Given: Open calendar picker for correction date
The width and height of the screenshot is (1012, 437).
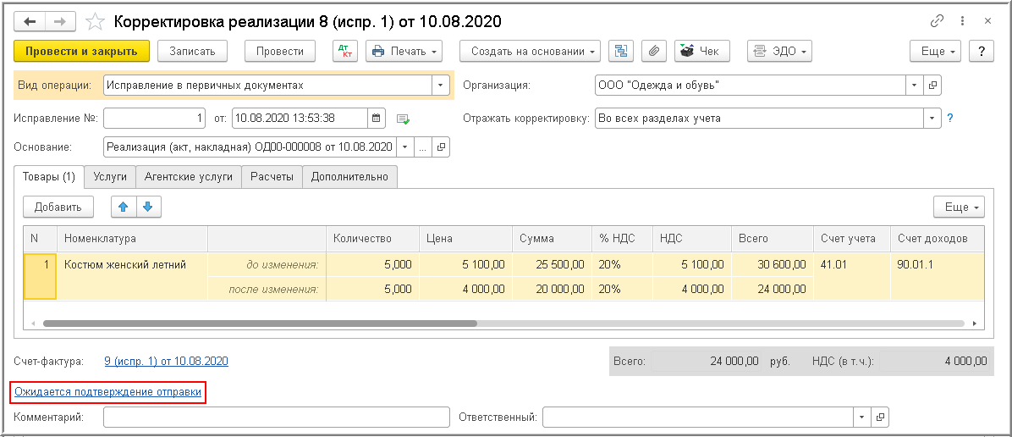Looking at the screenshot, I should click(x=377, y=118).
